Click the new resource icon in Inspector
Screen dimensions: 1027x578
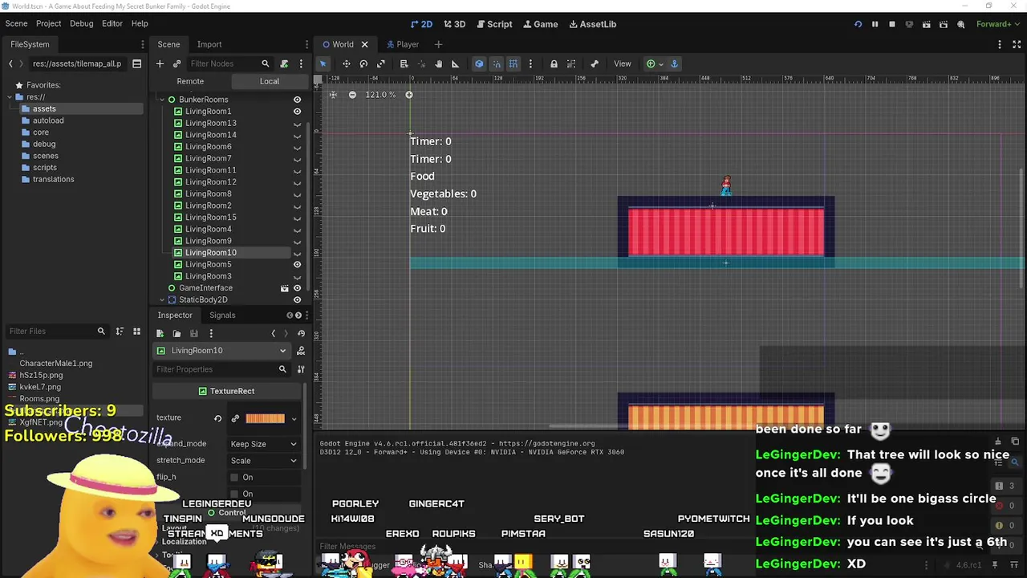click(x=160, y=333)
